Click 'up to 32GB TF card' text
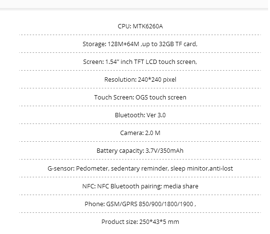The width and height of the screenshot is (270, 234). point(169,44)
